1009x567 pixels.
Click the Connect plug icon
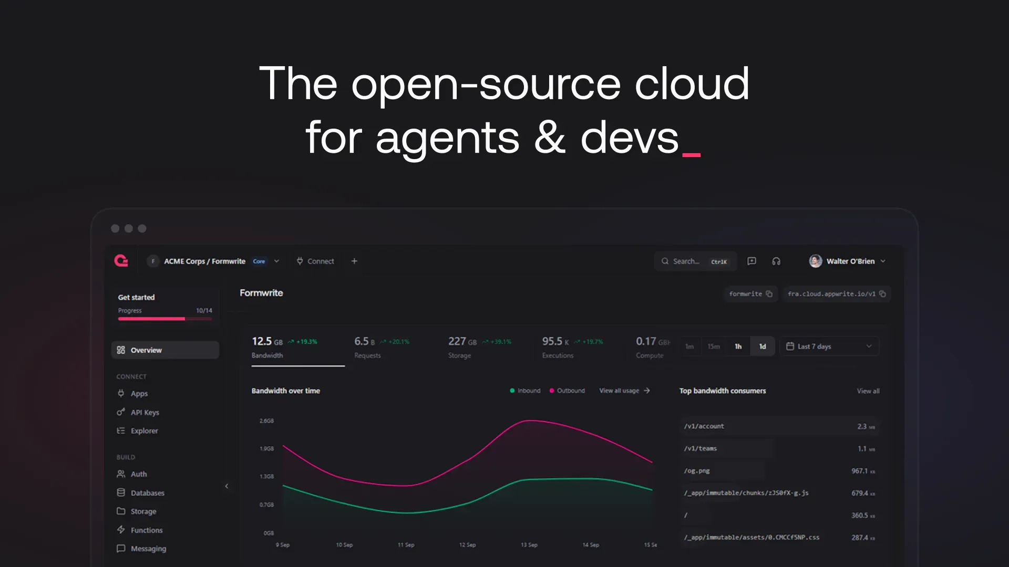300,261
